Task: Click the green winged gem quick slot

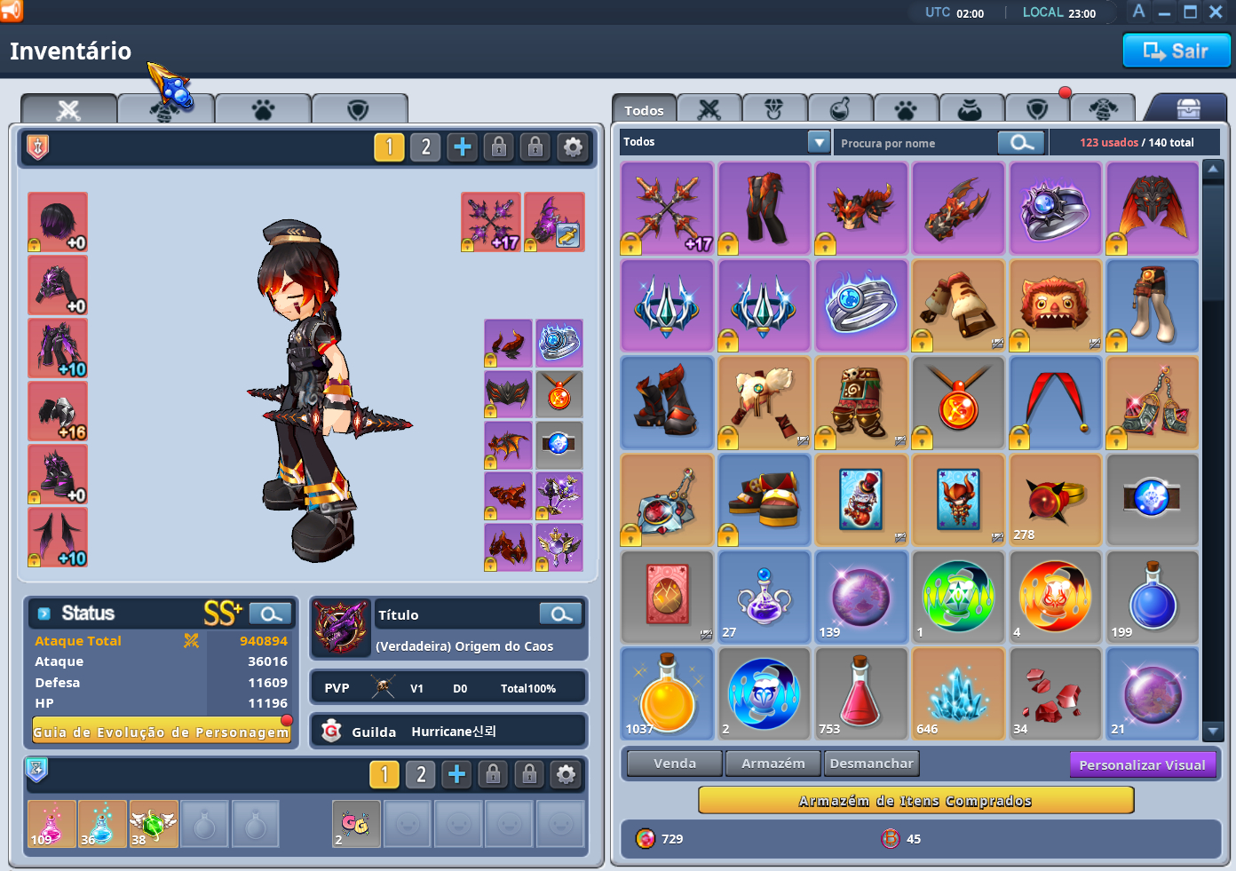Action: click(154, 823)
